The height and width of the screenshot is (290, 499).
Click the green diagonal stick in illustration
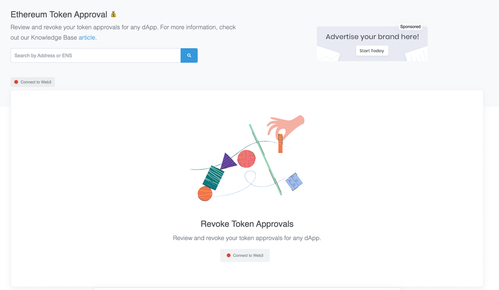pyautogui.click(x=265, y=160)
